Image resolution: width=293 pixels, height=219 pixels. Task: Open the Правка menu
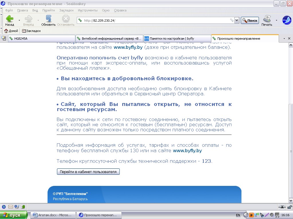coord(22,10)
